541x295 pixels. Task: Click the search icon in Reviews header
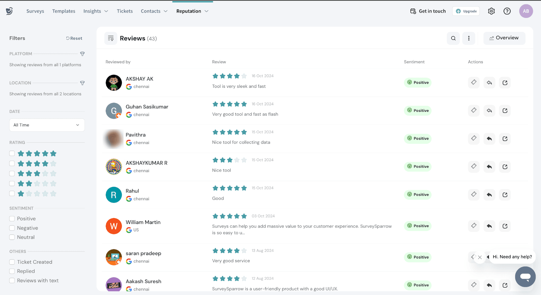tap(453, 39)
